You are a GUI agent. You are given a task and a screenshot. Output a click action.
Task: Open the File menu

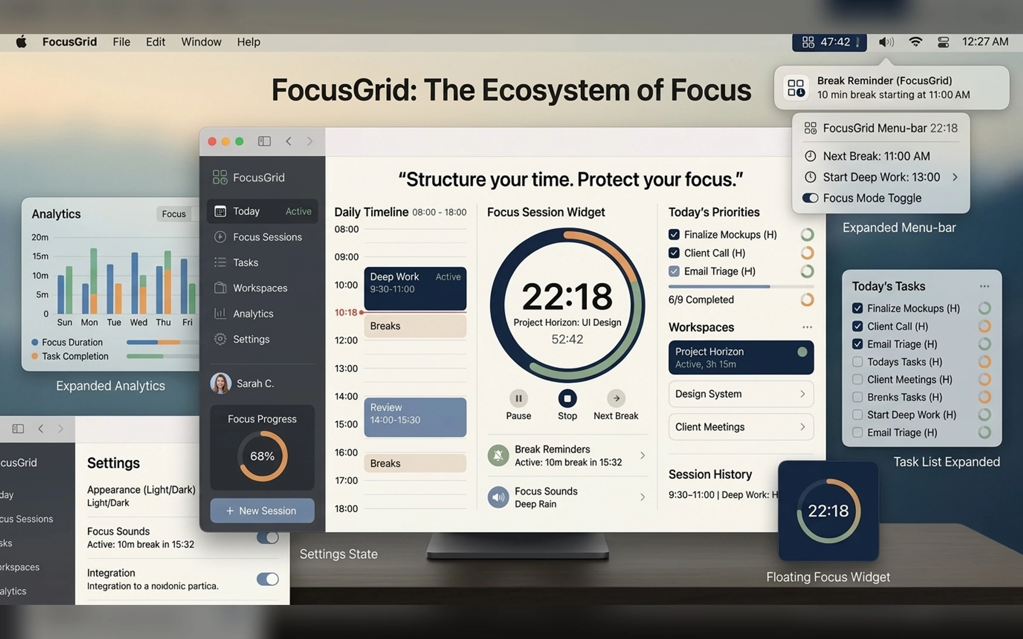pyautogui.click(x=121, y=42)
